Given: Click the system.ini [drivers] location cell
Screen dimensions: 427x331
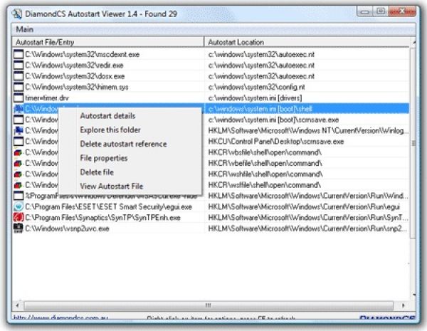Looking at the screenshot, I should tap(255, 98).
